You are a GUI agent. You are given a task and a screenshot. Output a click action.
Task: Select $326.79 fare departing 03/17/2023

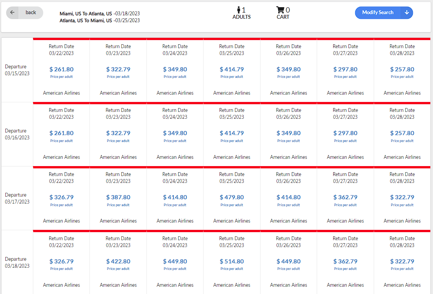(61, 197)
